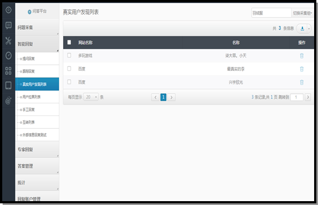Expand the 回复账户管理 sidebar section
This screenshot has height=205, width=318.
37,197
